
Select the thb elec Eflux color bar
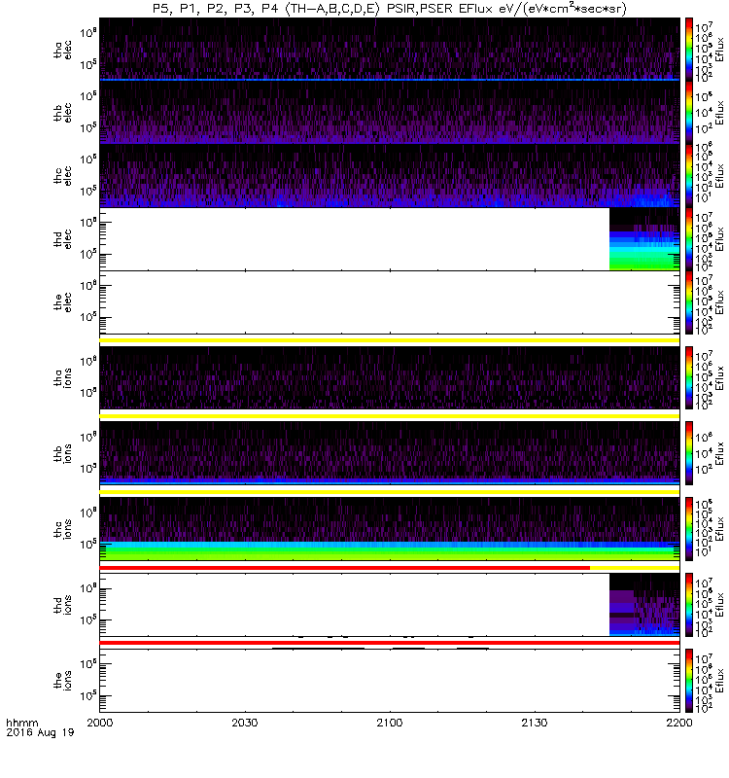coord(689,113)
